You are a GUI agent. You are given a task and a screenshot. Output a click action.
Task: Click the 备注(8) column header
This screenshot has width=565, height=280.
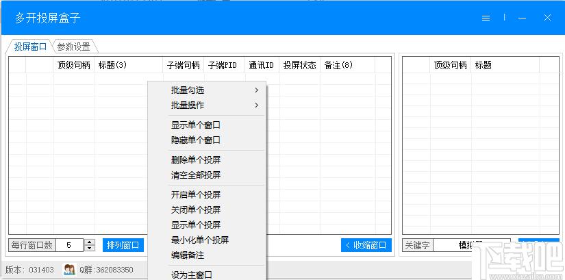(x=348, y=65)
